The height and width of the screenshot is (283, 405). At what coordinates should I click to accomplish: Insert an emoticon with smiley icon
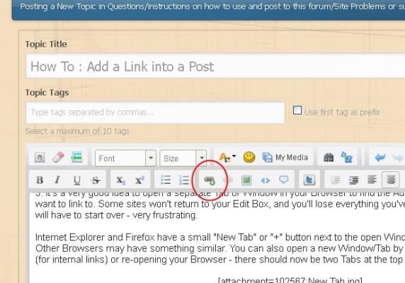coord(249,157)
